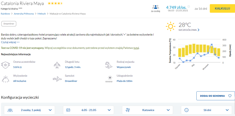Click the highest rainfall point on chart
This screenshot has height=116, width=235.
coord(211,45)
